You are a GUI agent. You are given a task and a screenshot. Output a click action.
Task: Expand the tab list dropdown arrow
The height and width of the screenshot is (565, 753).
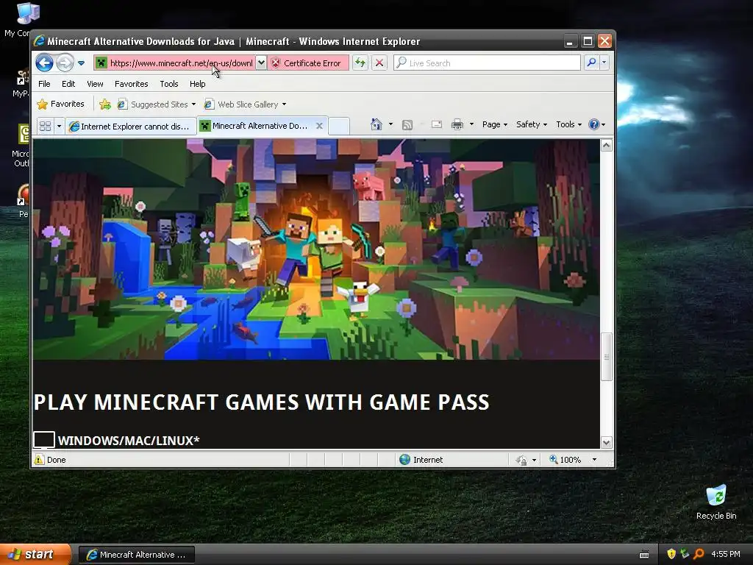[59, 126]
